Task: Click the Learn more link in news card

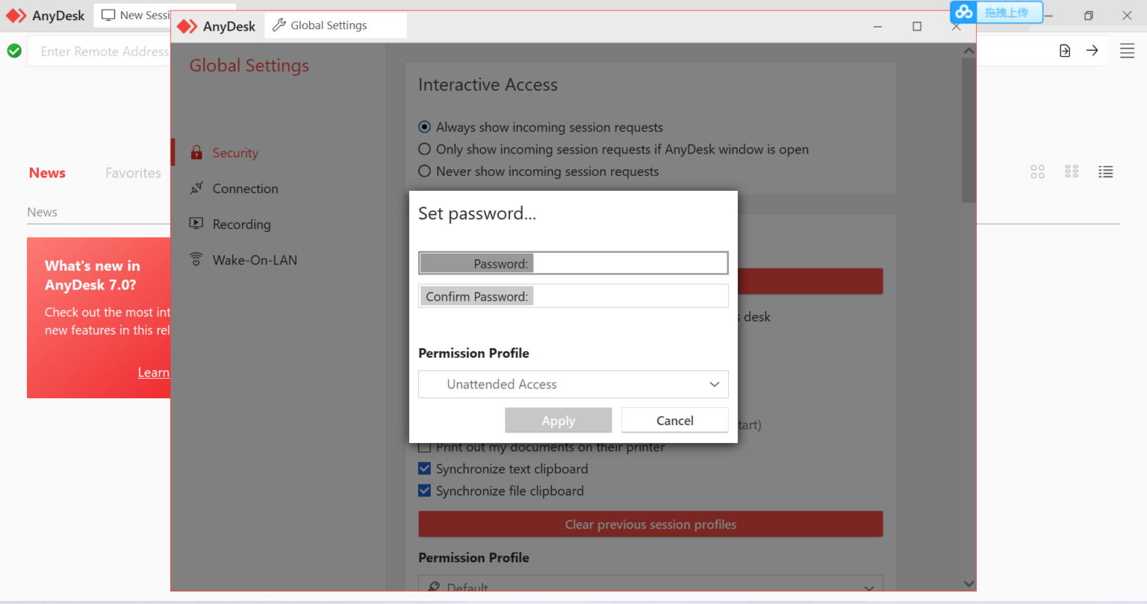Action: (154, 372)
